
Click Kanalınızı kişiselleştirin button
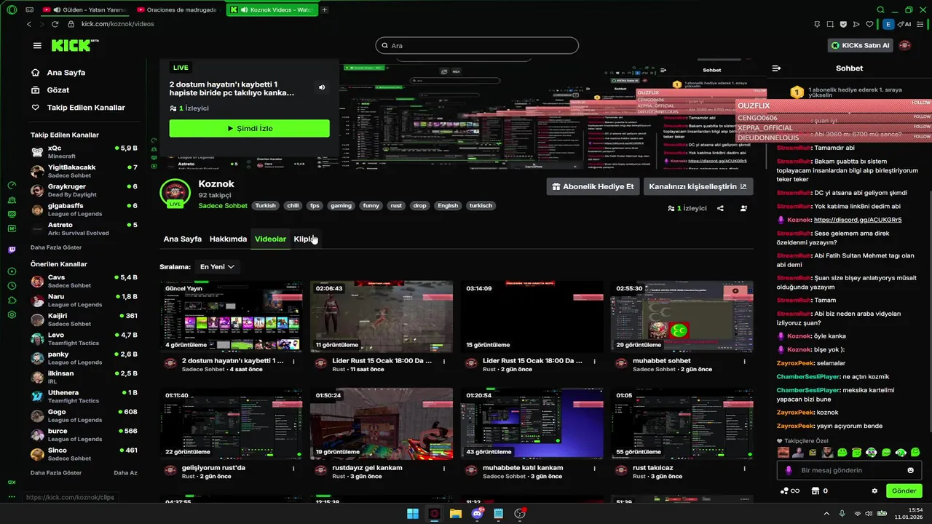click(x=698, y=186)
